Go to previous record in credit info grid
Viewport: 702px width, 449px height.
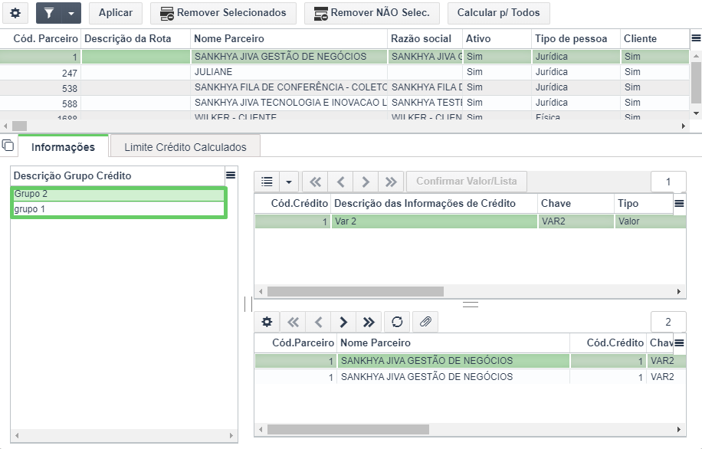pos(340,182)
